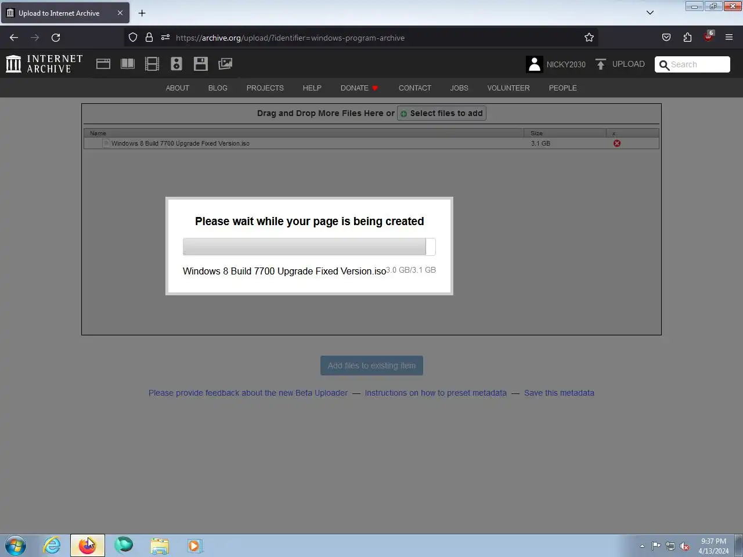Open the Video film-strip icon

click(x=152, y=64)
